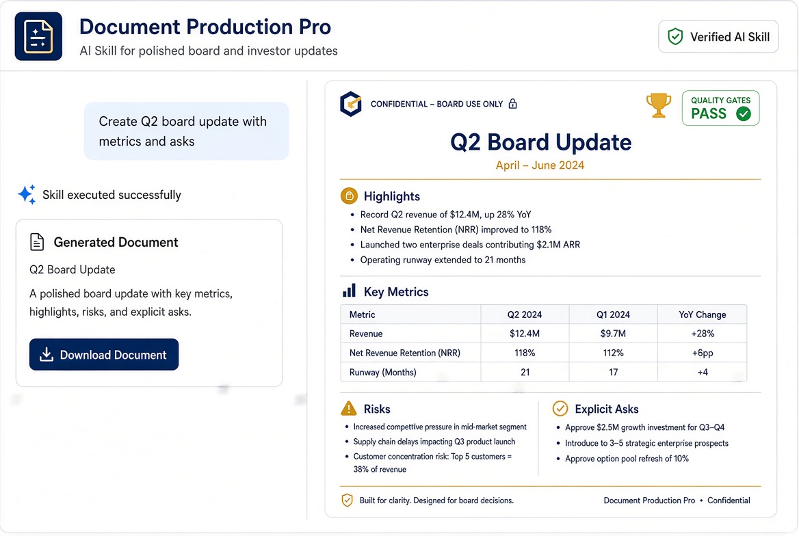Click the Q2 2024 column header
799x536 pixels.
(x=525, y=314)
